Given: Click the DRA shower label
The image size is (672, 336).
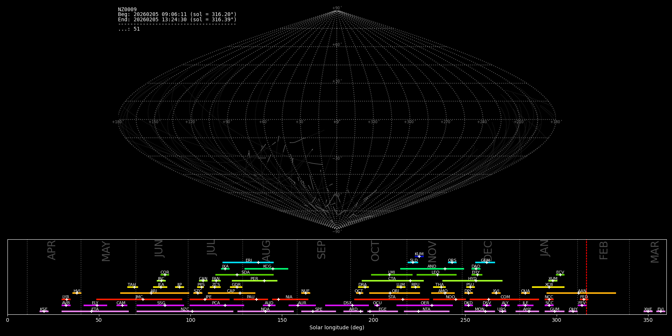Looking at the screenshot, I should (363, 285).
